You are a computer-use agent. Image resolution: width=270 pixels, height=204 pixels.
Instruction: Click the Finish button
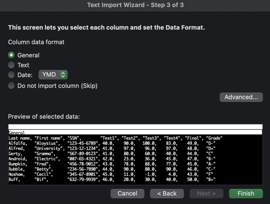tap(245, 193)
